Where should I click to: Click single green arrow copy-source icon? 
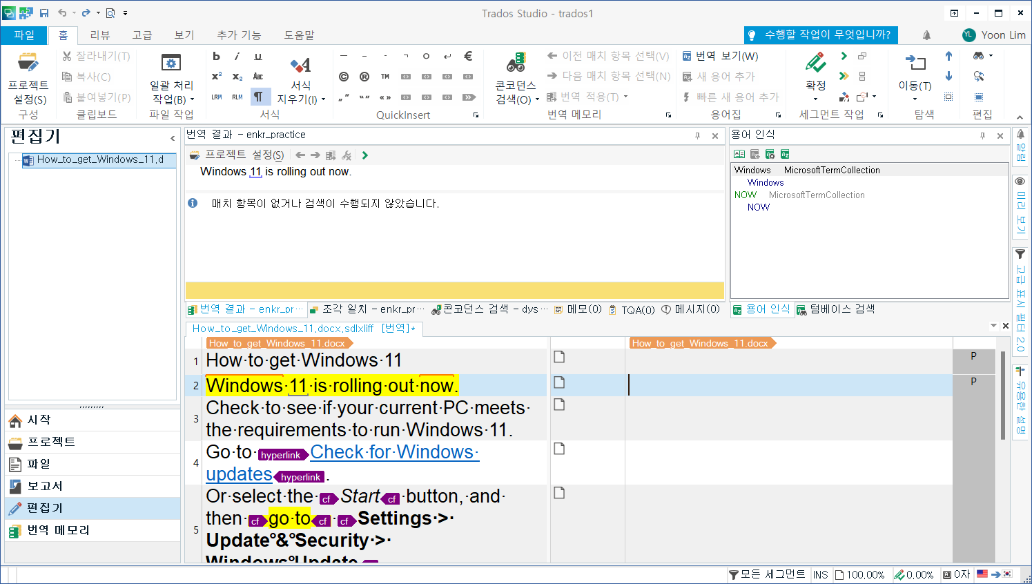(x=844, y=56)
